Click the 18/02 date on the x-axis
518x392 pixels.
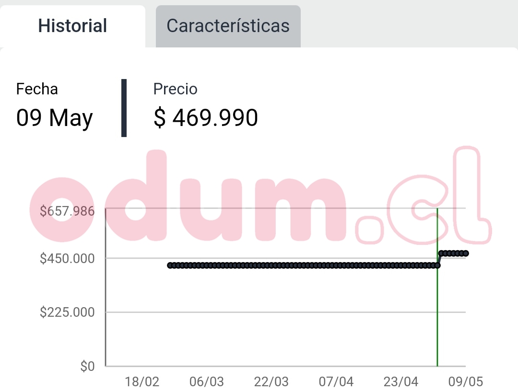[142, 382]
